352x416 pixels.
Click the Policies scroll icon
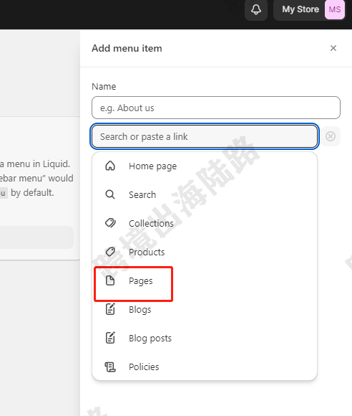pyautogui.click(x=110, y=367)
